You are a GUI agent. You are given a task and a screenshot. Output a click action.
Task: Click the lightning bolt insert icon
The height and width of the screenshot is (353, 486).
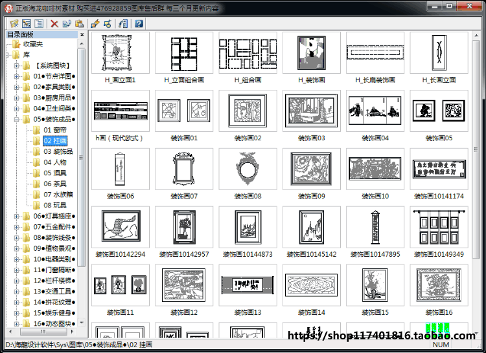tap(95, 23)
